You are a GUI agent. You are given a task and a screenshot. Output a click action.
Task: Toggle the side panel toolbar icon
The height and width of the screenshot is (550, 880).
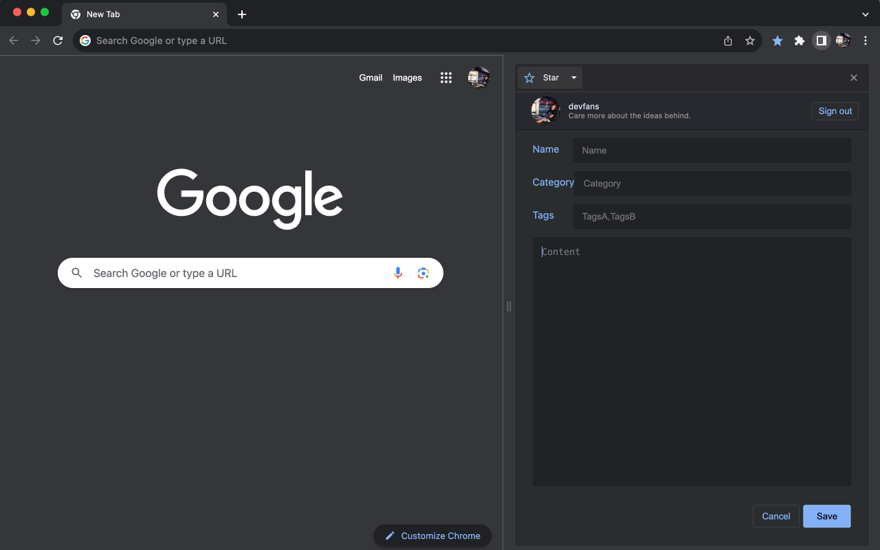click(x=822, y=41)
